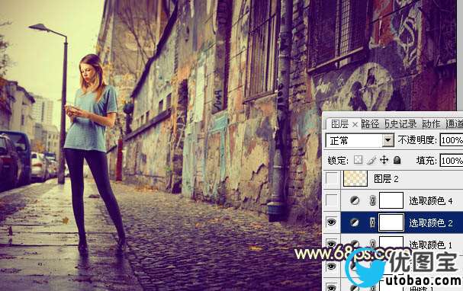Click the 图层 2 color thumbnail

355,178
